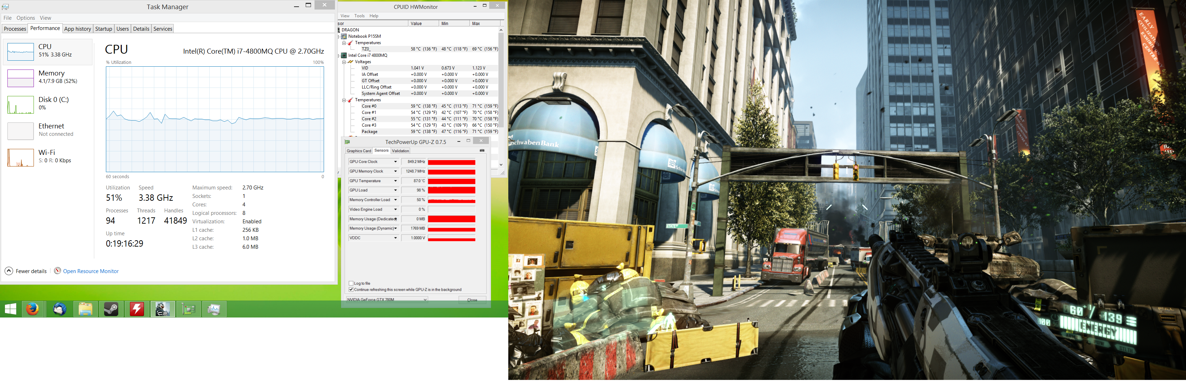Screen dimensions: 1186x381
Task: Select the VID voltage row
Action: tap(429, 68)
